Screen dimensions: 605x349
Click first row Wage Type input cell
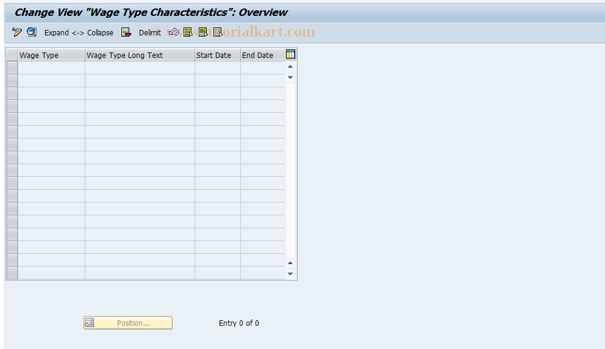51,68
